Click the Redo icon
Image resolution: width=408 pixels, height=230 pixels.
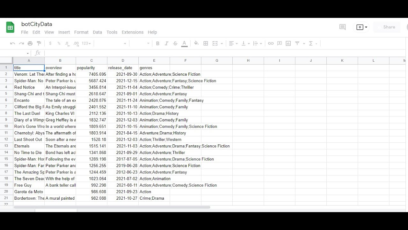[21, 43]
